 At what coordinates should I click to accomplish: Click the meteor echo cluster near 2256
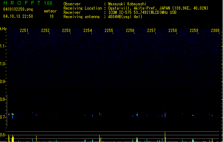137,115
